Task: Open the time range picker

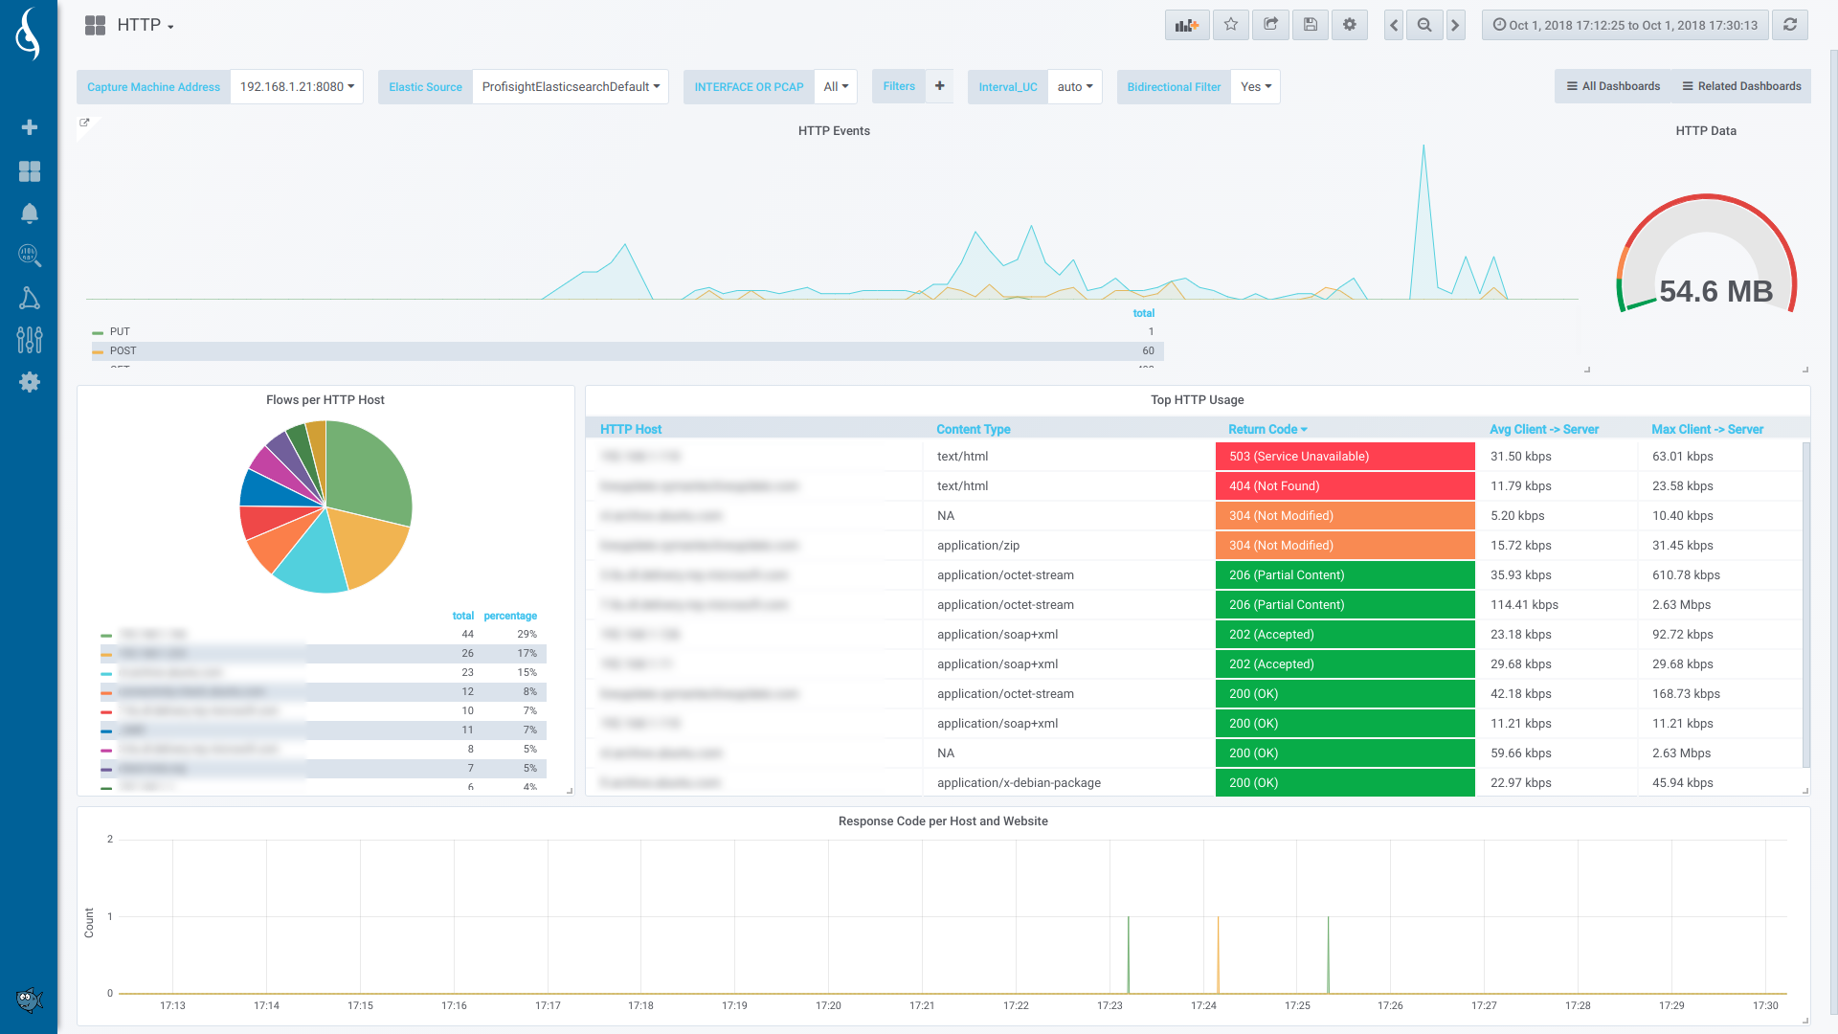Action: pyautogui.click(x=1625, y=25)
